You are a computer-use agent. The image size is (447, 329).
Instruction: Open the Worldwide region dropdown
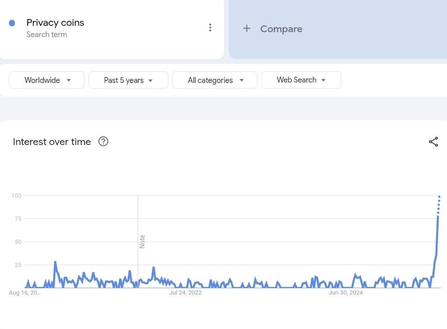pyautogui.click(x=47, y=80)
